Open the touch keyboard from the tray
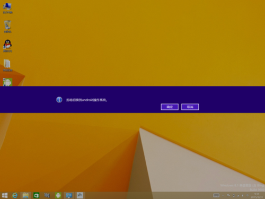The height and width of the screenshot is (199, 265). 216,195
